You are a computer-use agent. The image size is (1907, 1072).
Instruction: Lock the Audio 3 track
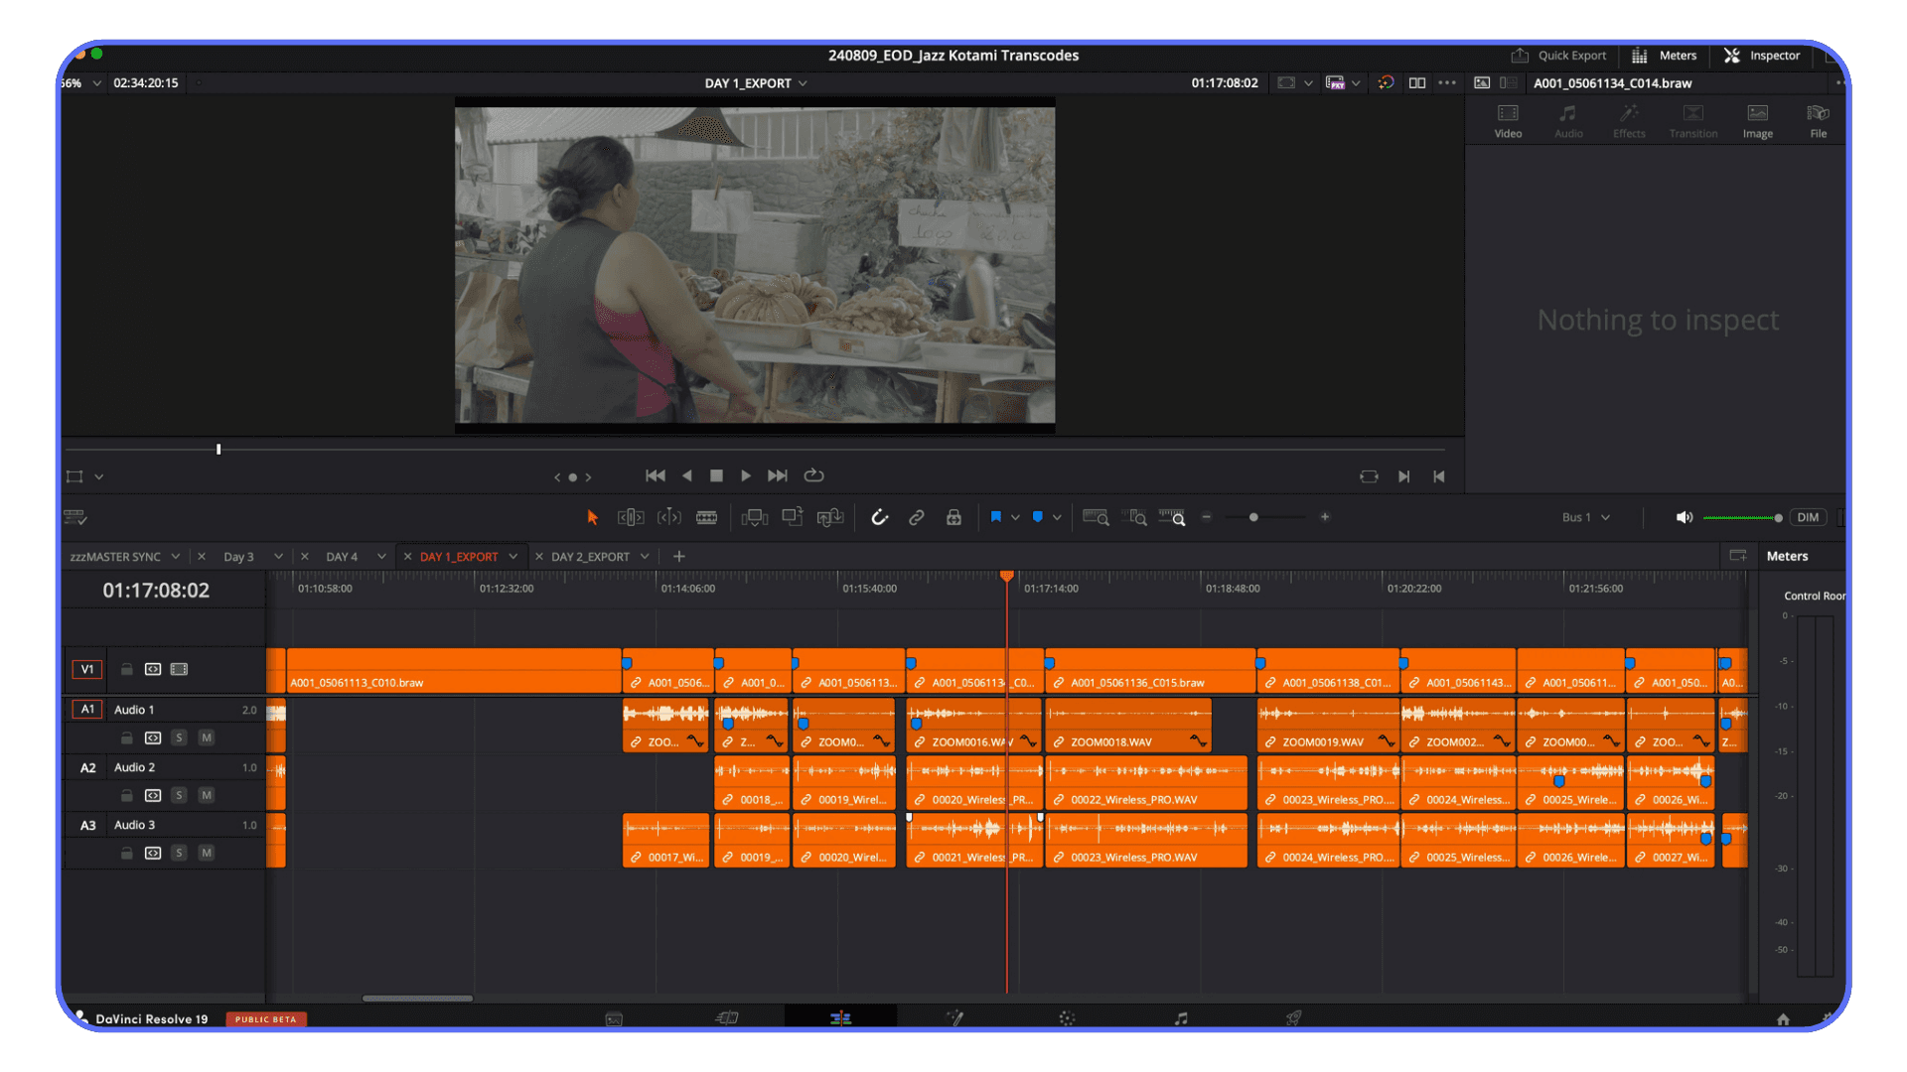tap(126, 853)
